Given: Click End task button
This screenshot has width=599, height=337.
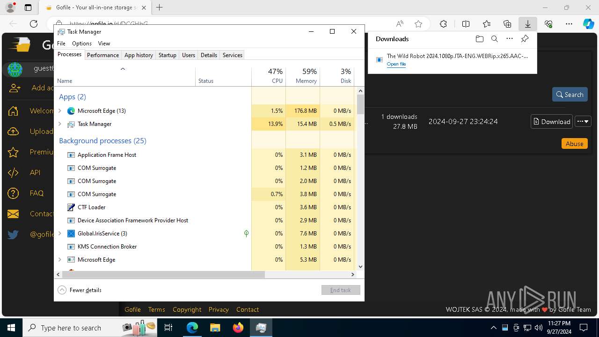Looking at the screenshot, I should coord(341,290).
